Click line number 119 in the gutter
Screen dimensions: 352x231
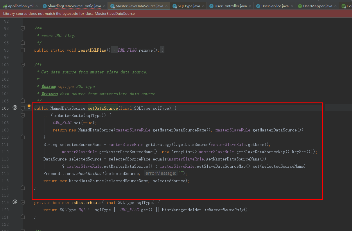click(5, 203)
